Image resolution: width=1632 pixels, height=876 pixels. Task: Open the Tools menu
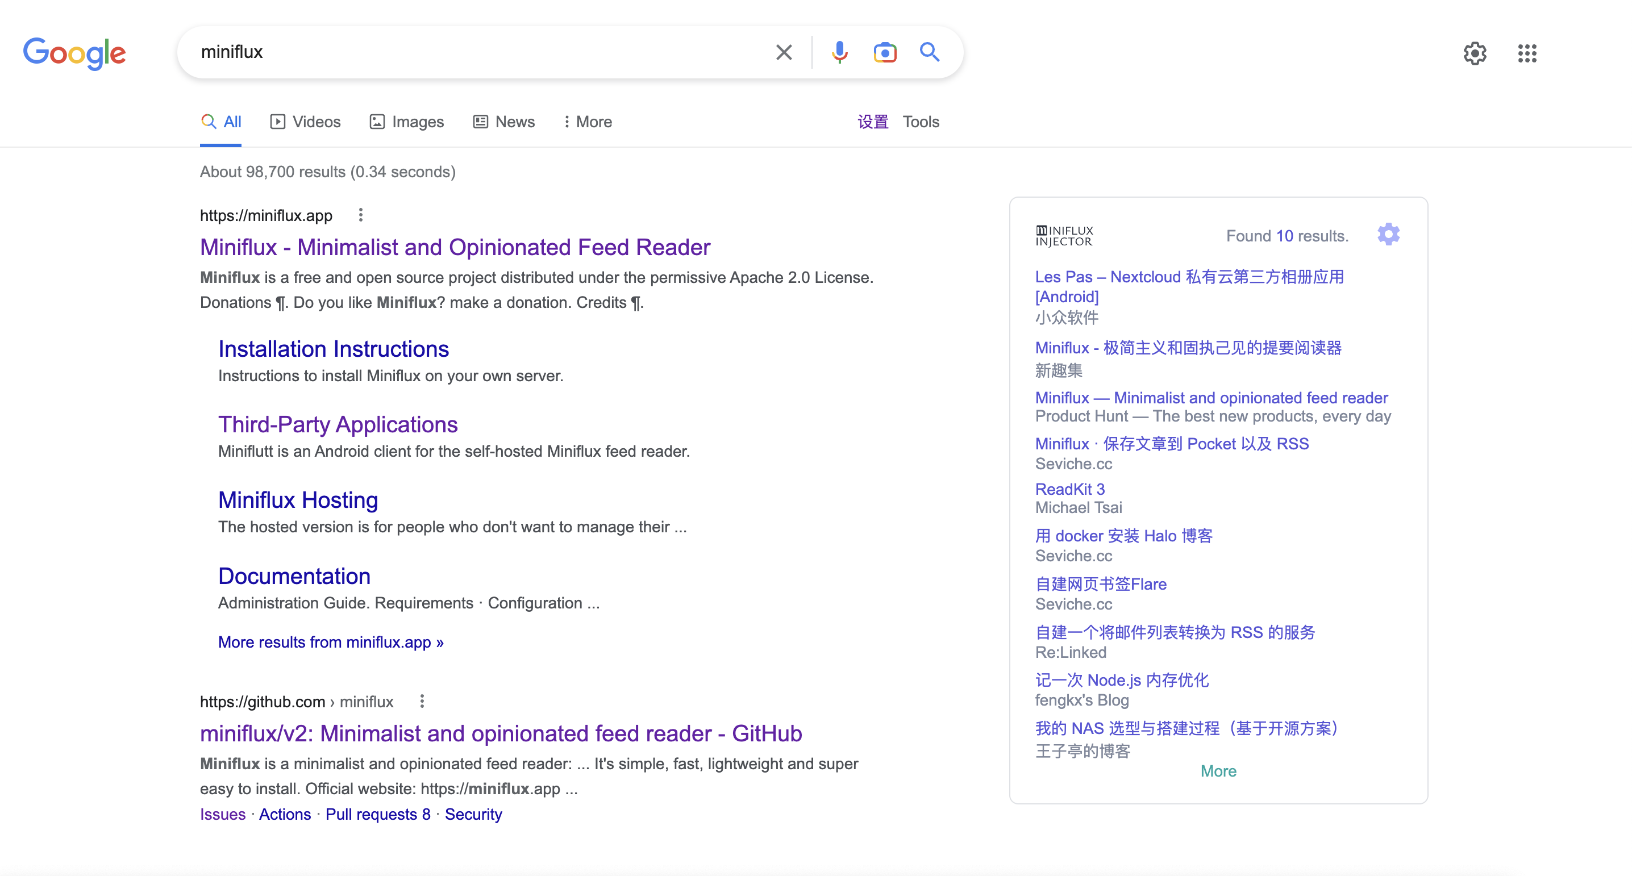(x=921, y=122)
